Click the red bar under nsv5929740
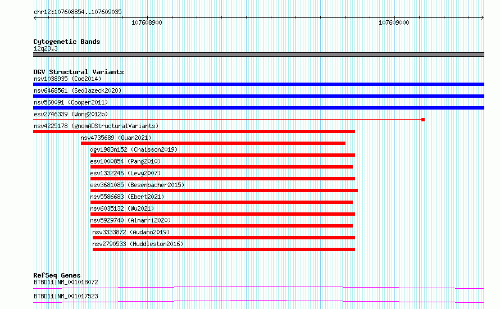Image resolution: width=500 pixels, height=309 pixels. click(x=221, y=226)
